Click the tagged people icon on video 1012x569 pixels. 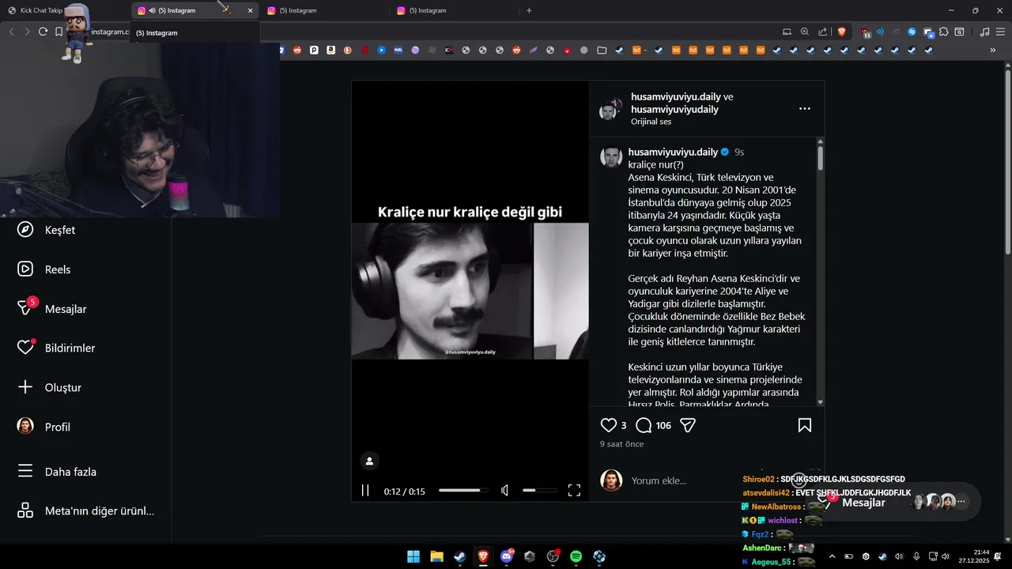(369, 461)
